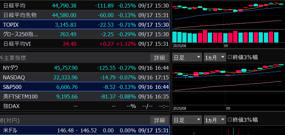Screen dimensions: 285x135
Task: Select the NYダウ row
Action: (85, 68)
